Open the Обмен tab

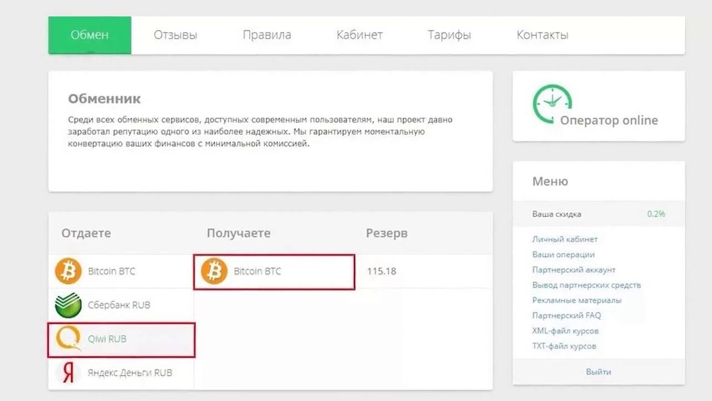(90, 35)
